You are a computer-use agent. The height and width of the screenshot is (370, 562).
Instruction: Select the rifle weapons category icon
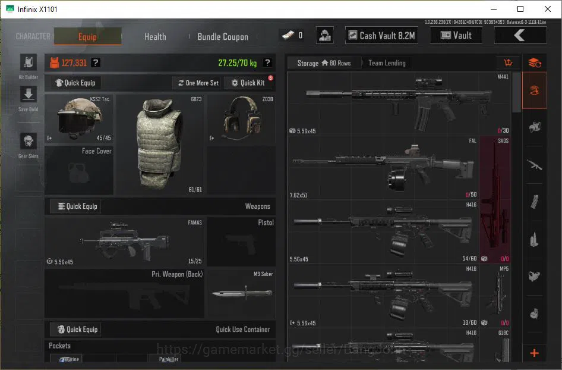tap(535, 165)
